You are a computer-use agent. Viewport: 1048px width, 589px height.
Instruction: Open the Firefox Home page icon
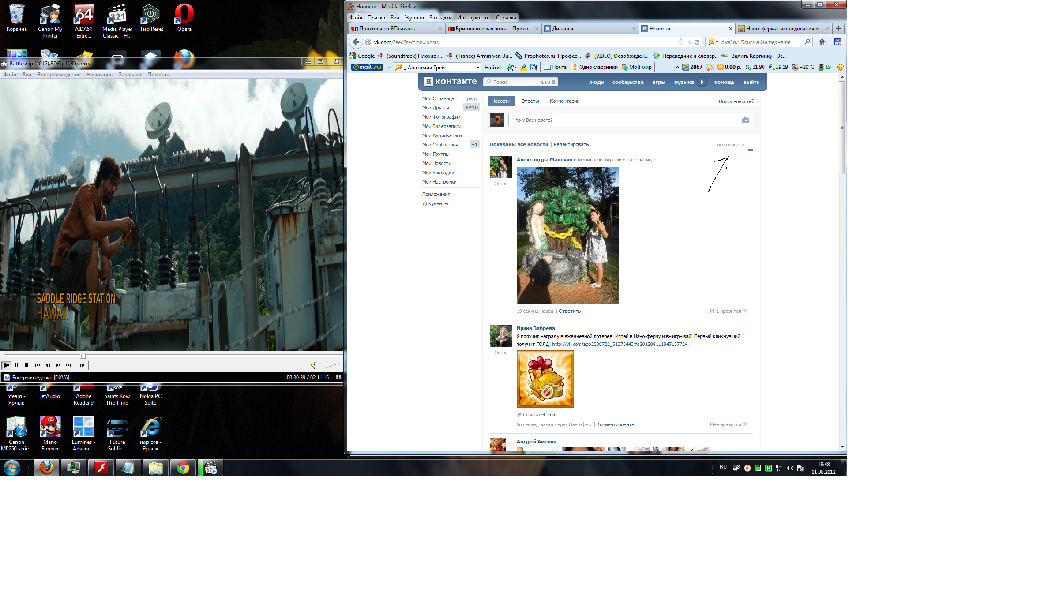point(822,42)
